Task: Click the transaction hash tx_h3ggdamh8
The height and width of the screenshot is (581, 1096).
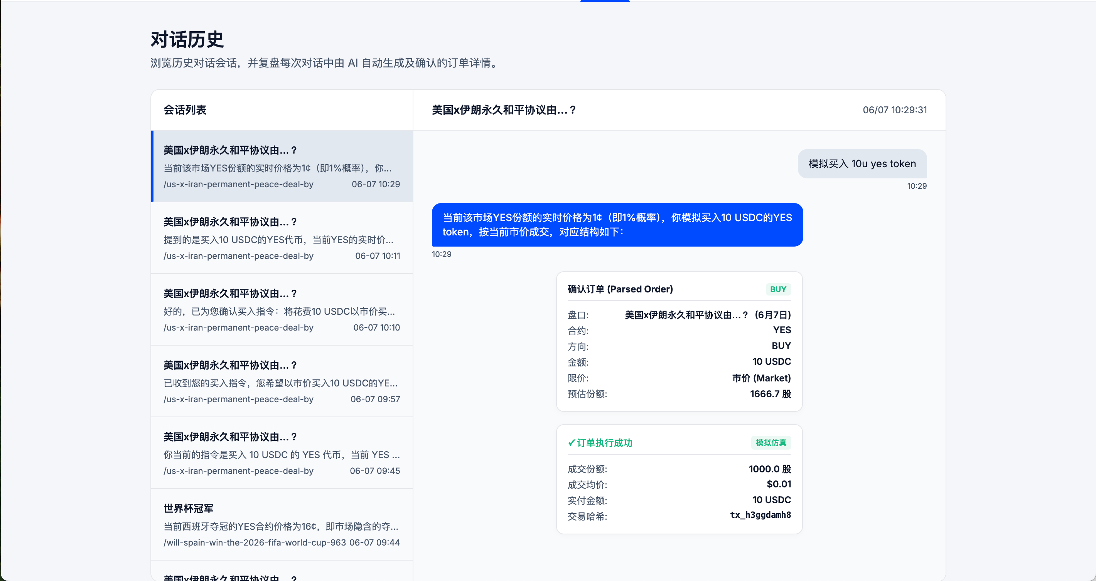Action: pos(760,515)
